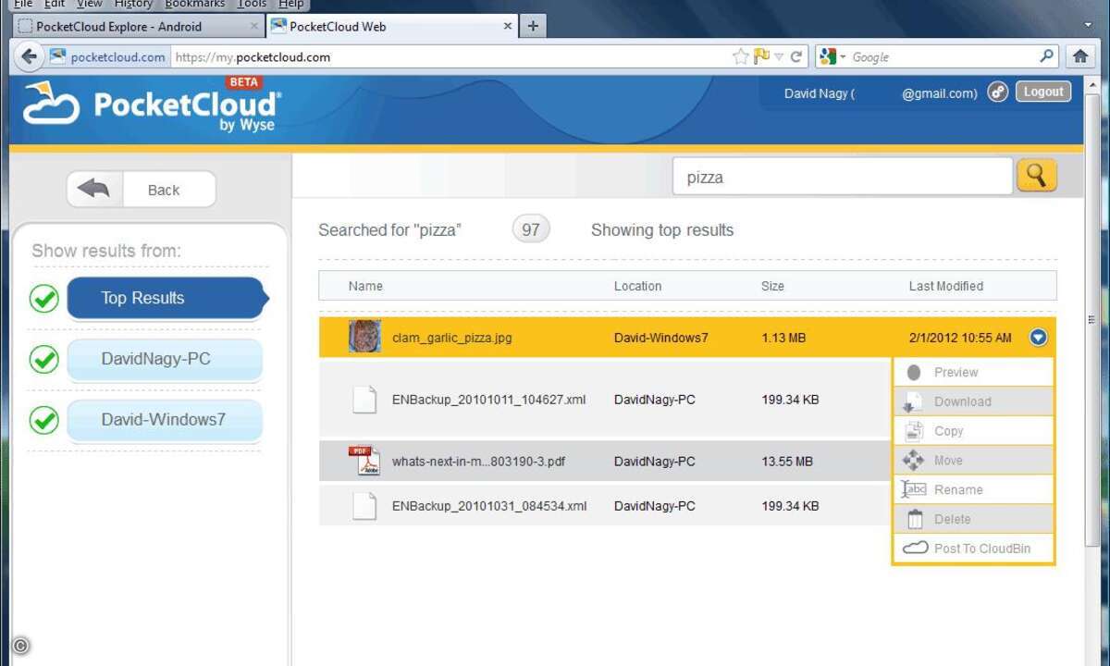The image size is (1110, 666).
Task: Select the DavidNagy-PC source filter
Action: click(165, 359)
